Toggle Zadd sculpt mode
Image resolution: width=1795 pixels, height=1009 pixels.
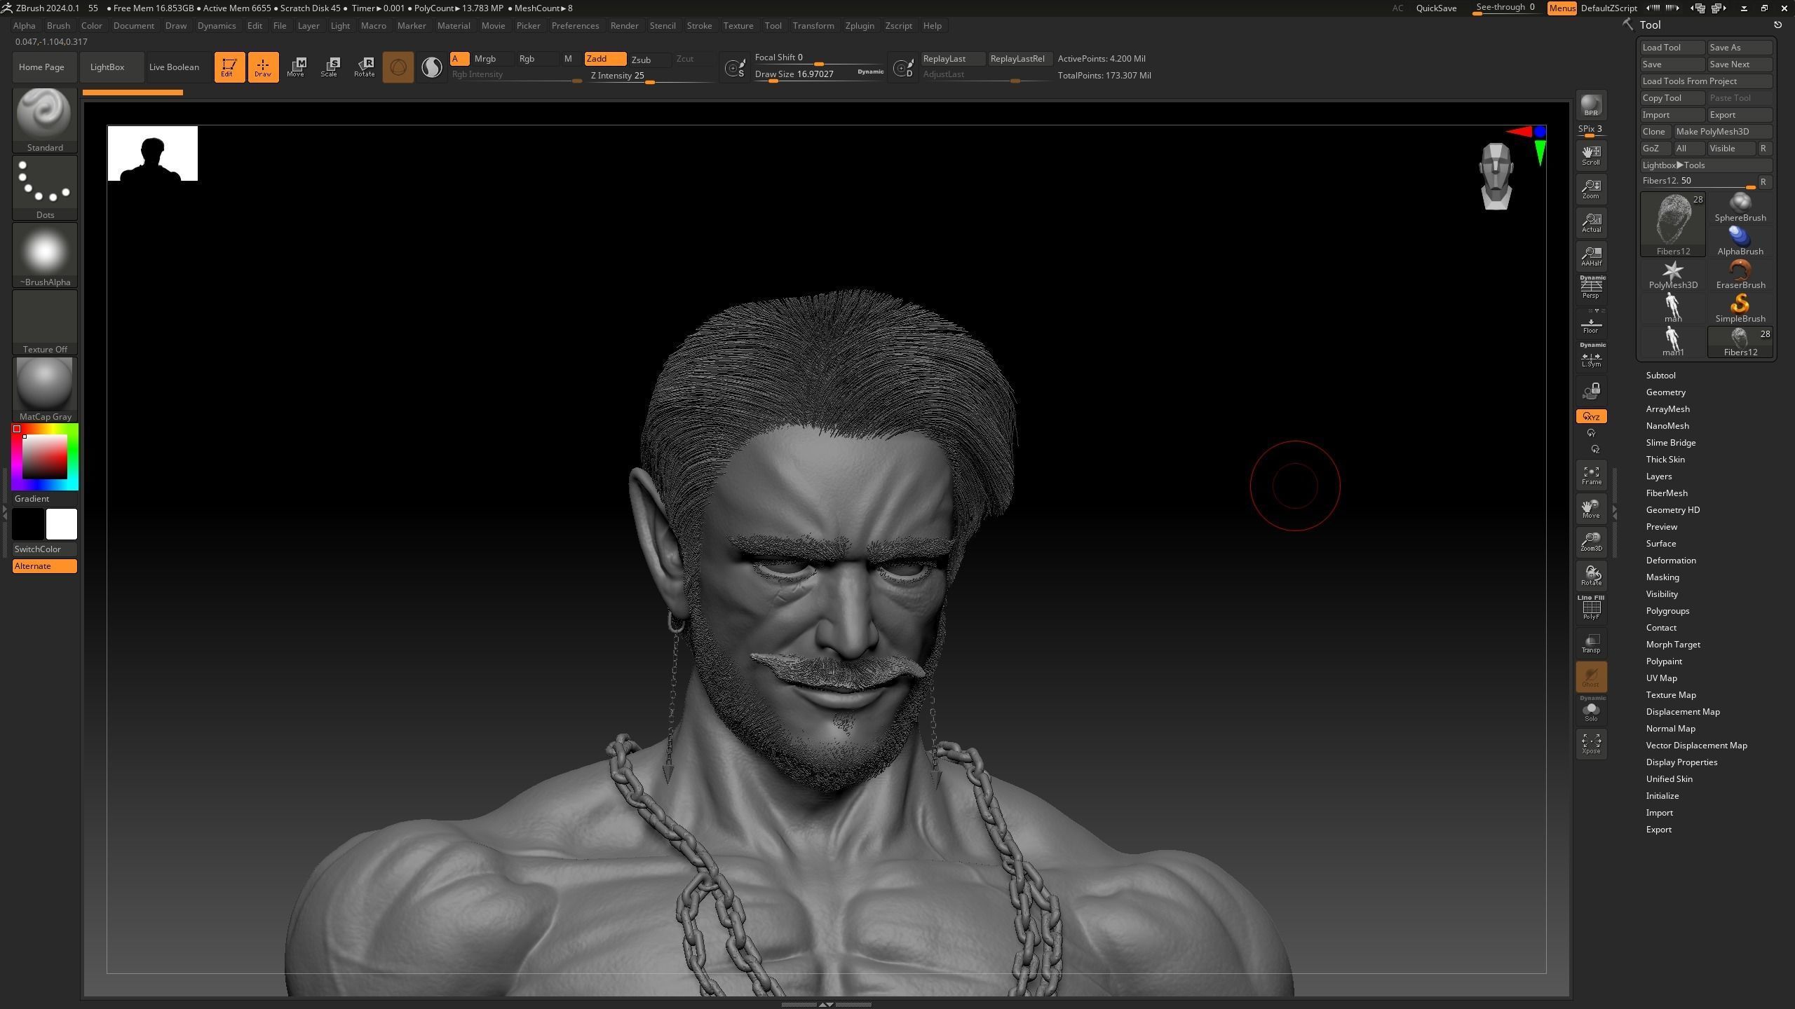pos(604,59)
